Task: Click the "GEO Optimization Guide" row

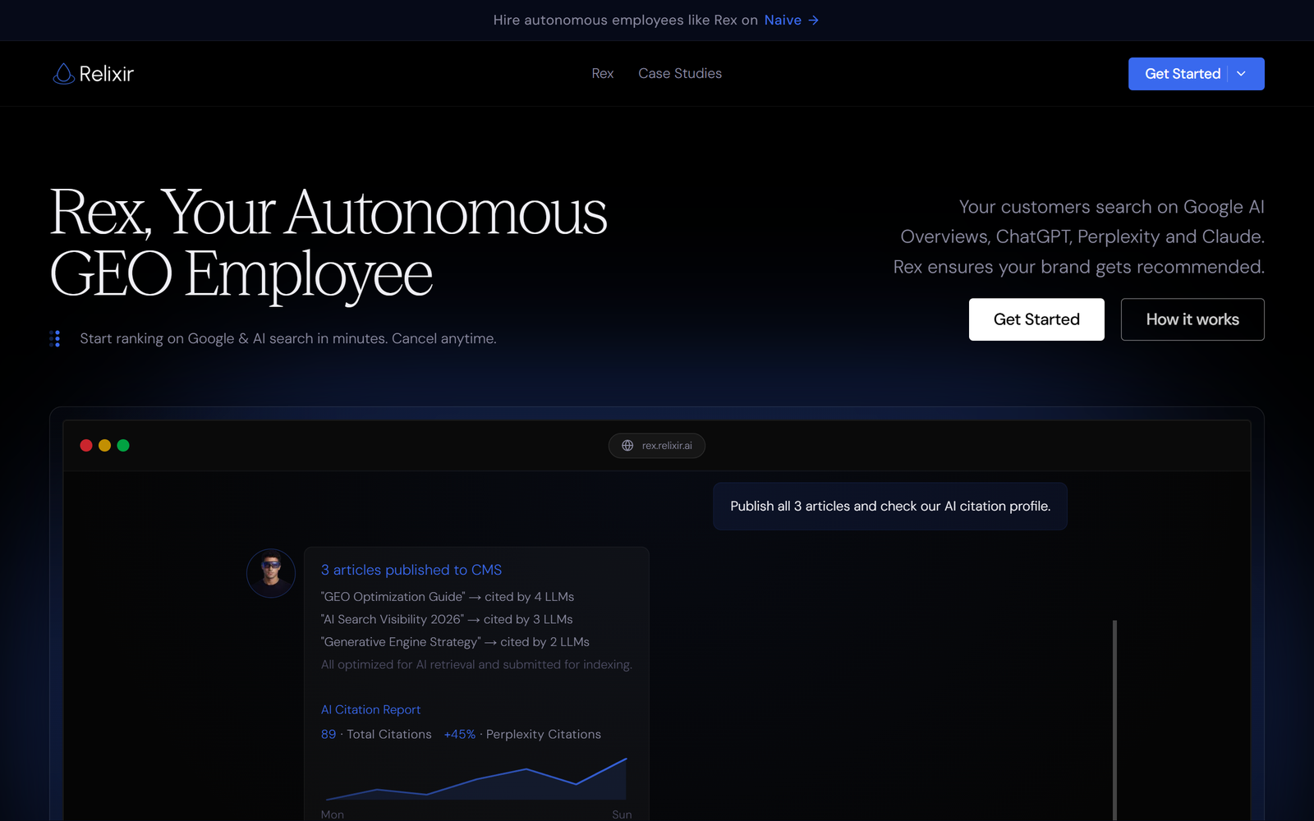Action: [448, 597]
